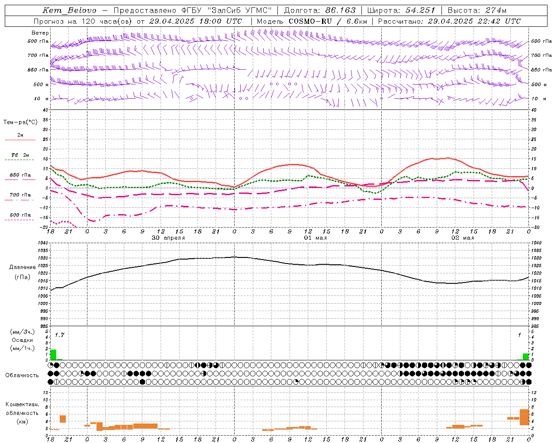Click the '(мм/3ч.)' precipitation unit label
The image size is (554, 443).
23,332
